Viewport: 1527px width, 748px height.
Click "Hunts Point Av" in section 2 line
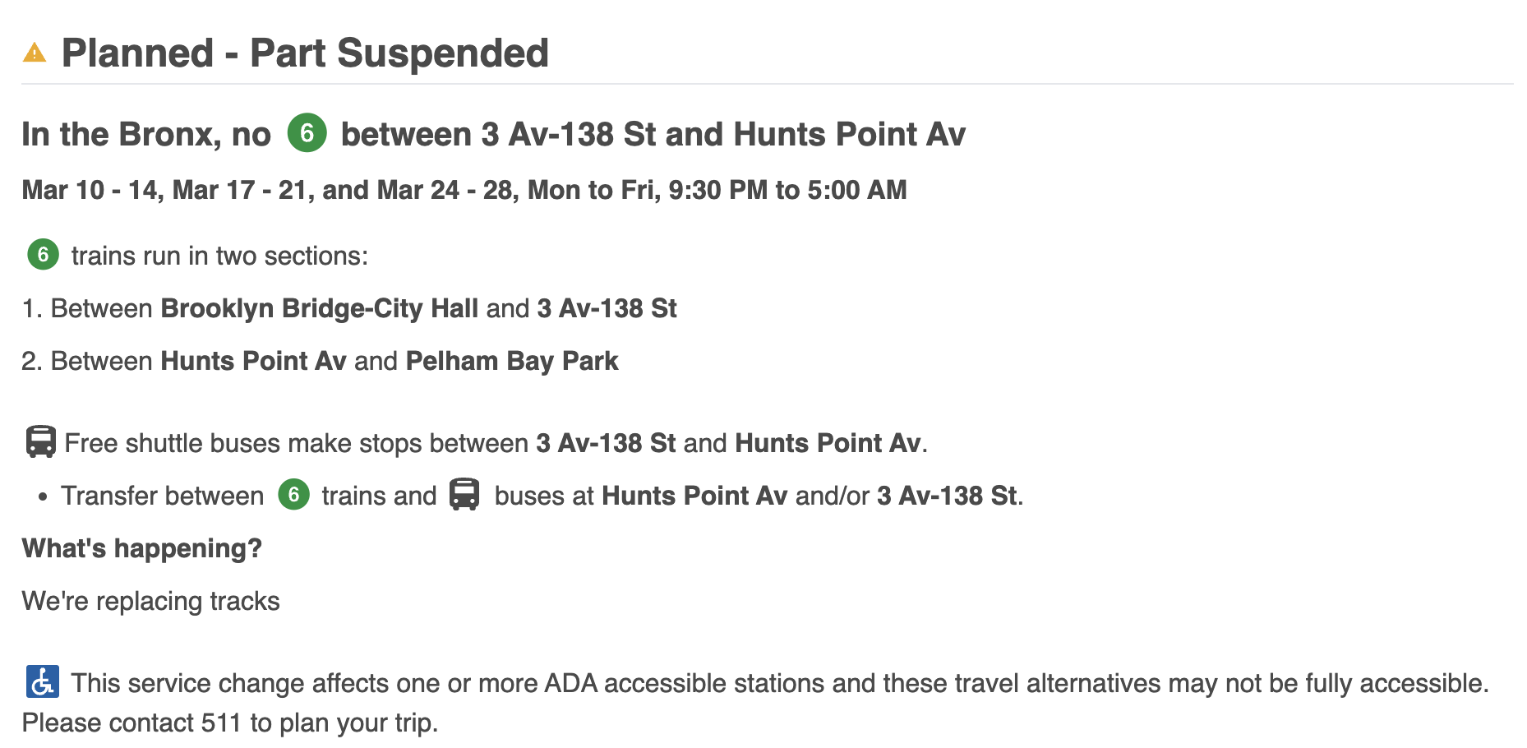point(253,361)
